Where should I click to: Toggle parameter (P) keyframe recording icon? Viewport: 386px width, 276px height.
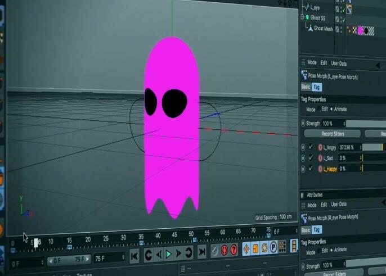click(273, 247)
